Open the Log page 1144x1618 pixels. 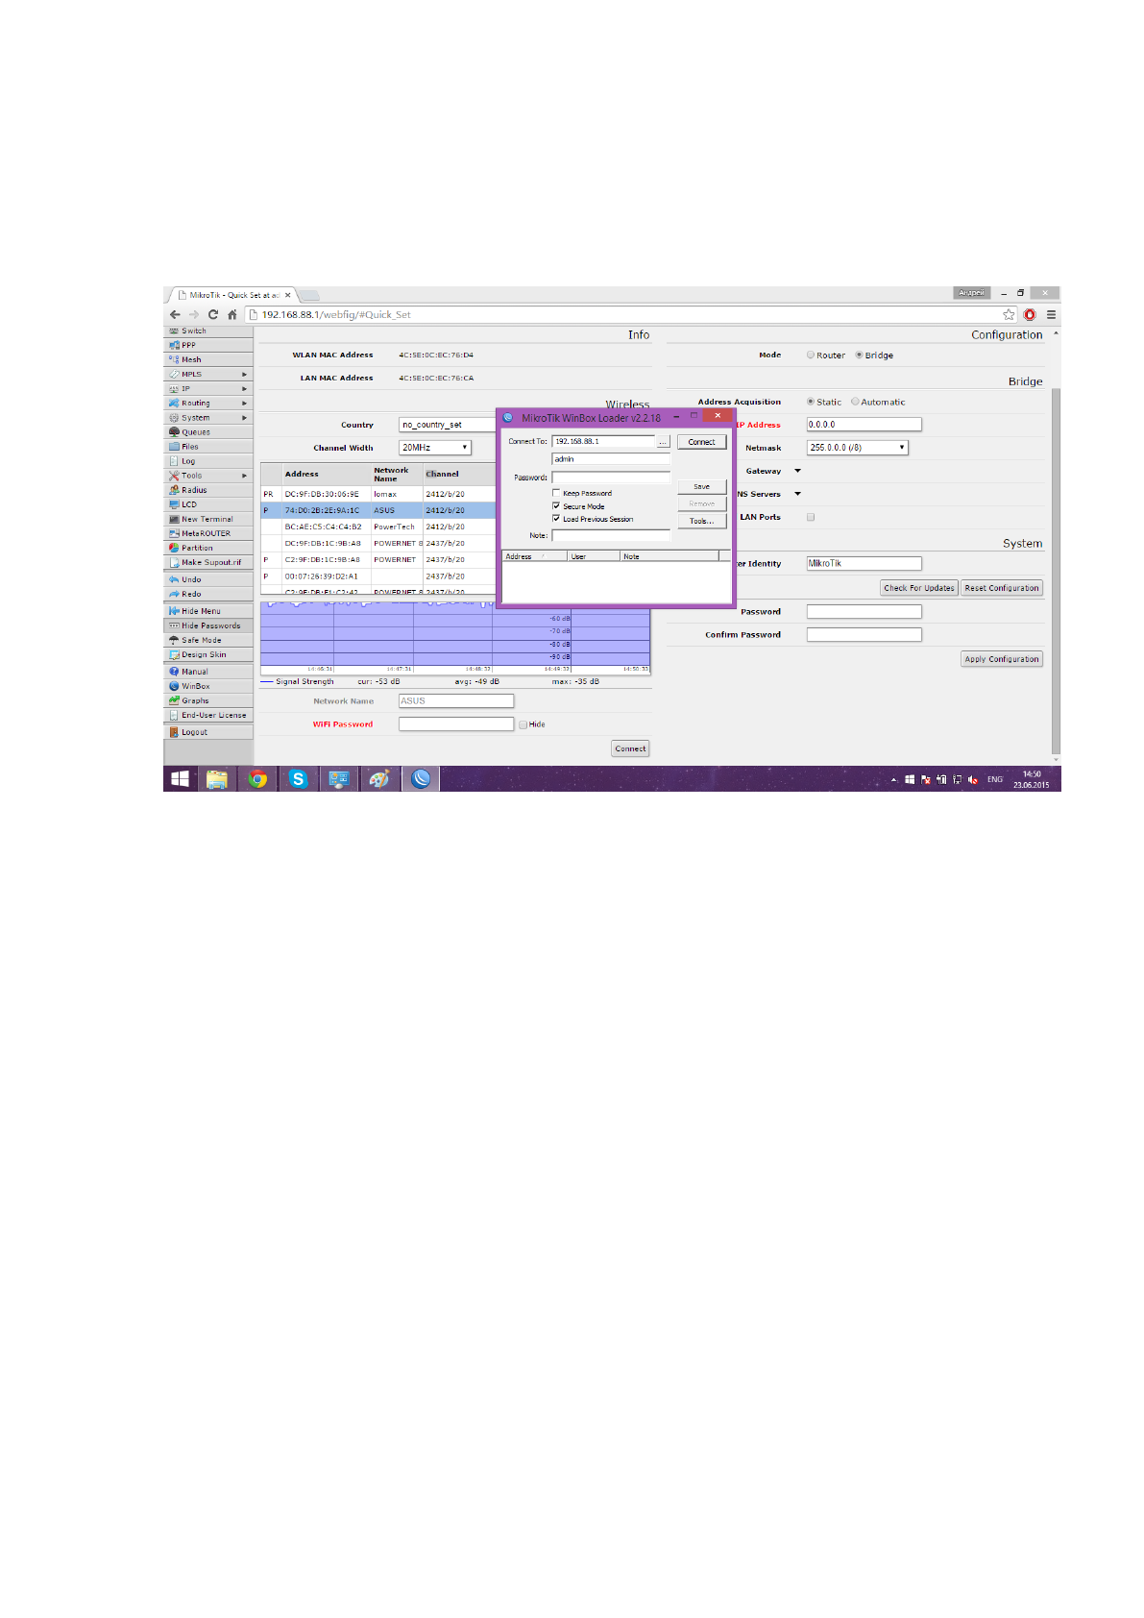208,461
